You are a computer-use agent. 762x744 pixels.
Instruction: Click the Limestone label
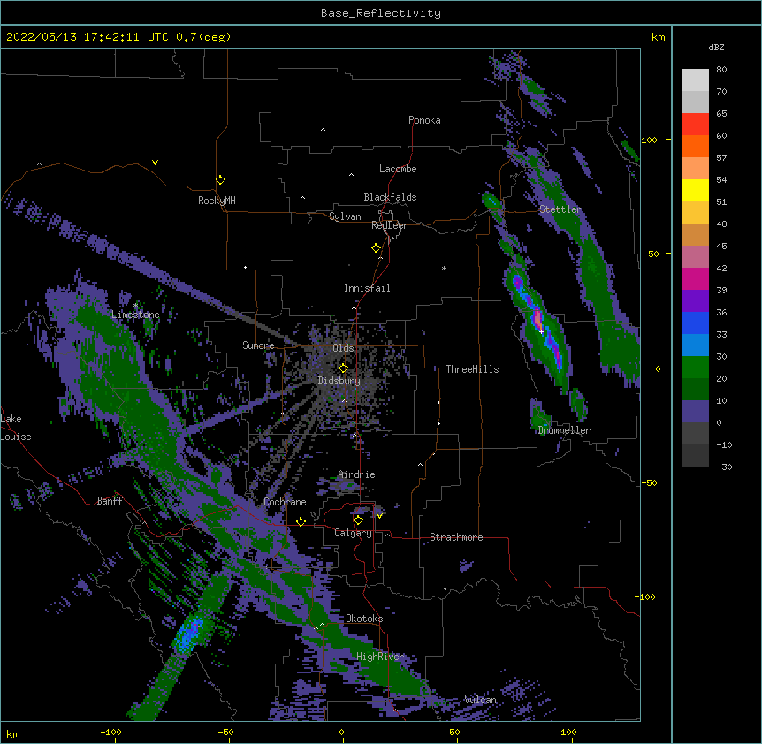click(x=135, y=315)
